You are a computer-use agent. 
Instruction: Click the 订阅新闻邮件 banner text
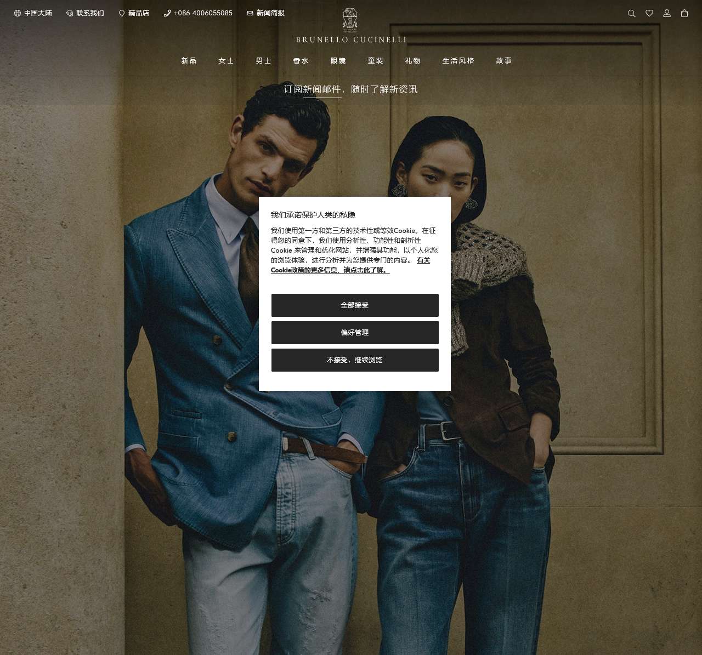[350, 89]
